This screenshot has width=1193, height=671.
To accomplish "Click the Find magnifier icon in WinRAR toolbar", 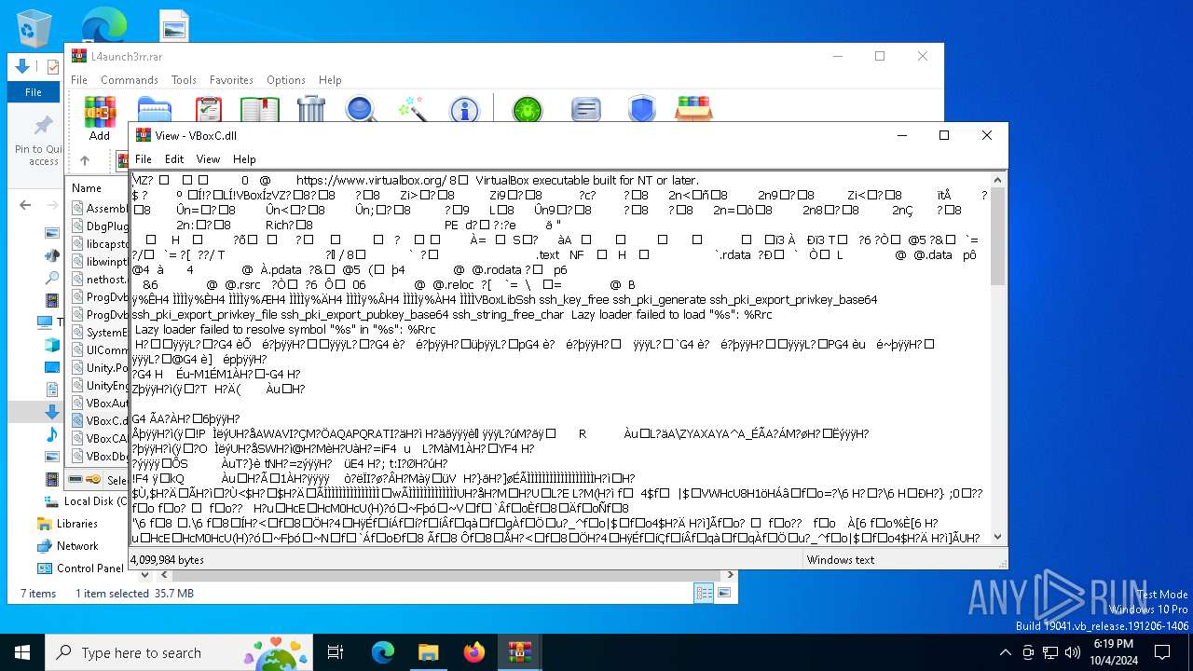I will [x=361, y=110].
